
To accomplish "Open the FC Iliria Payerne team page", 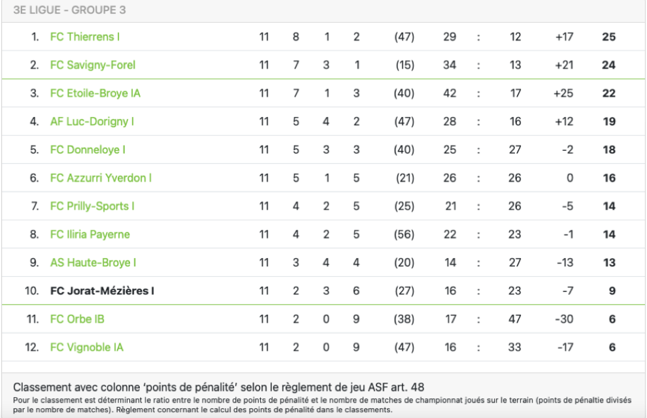I will click(90, 234).
